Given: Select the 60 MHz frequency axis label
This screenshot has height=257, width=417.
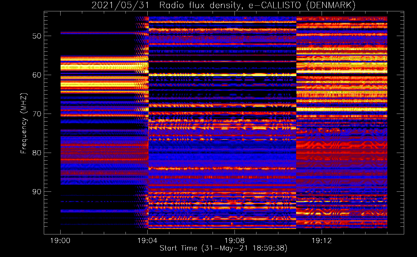Looking at the screenshot, I should (x=37, y=75).
